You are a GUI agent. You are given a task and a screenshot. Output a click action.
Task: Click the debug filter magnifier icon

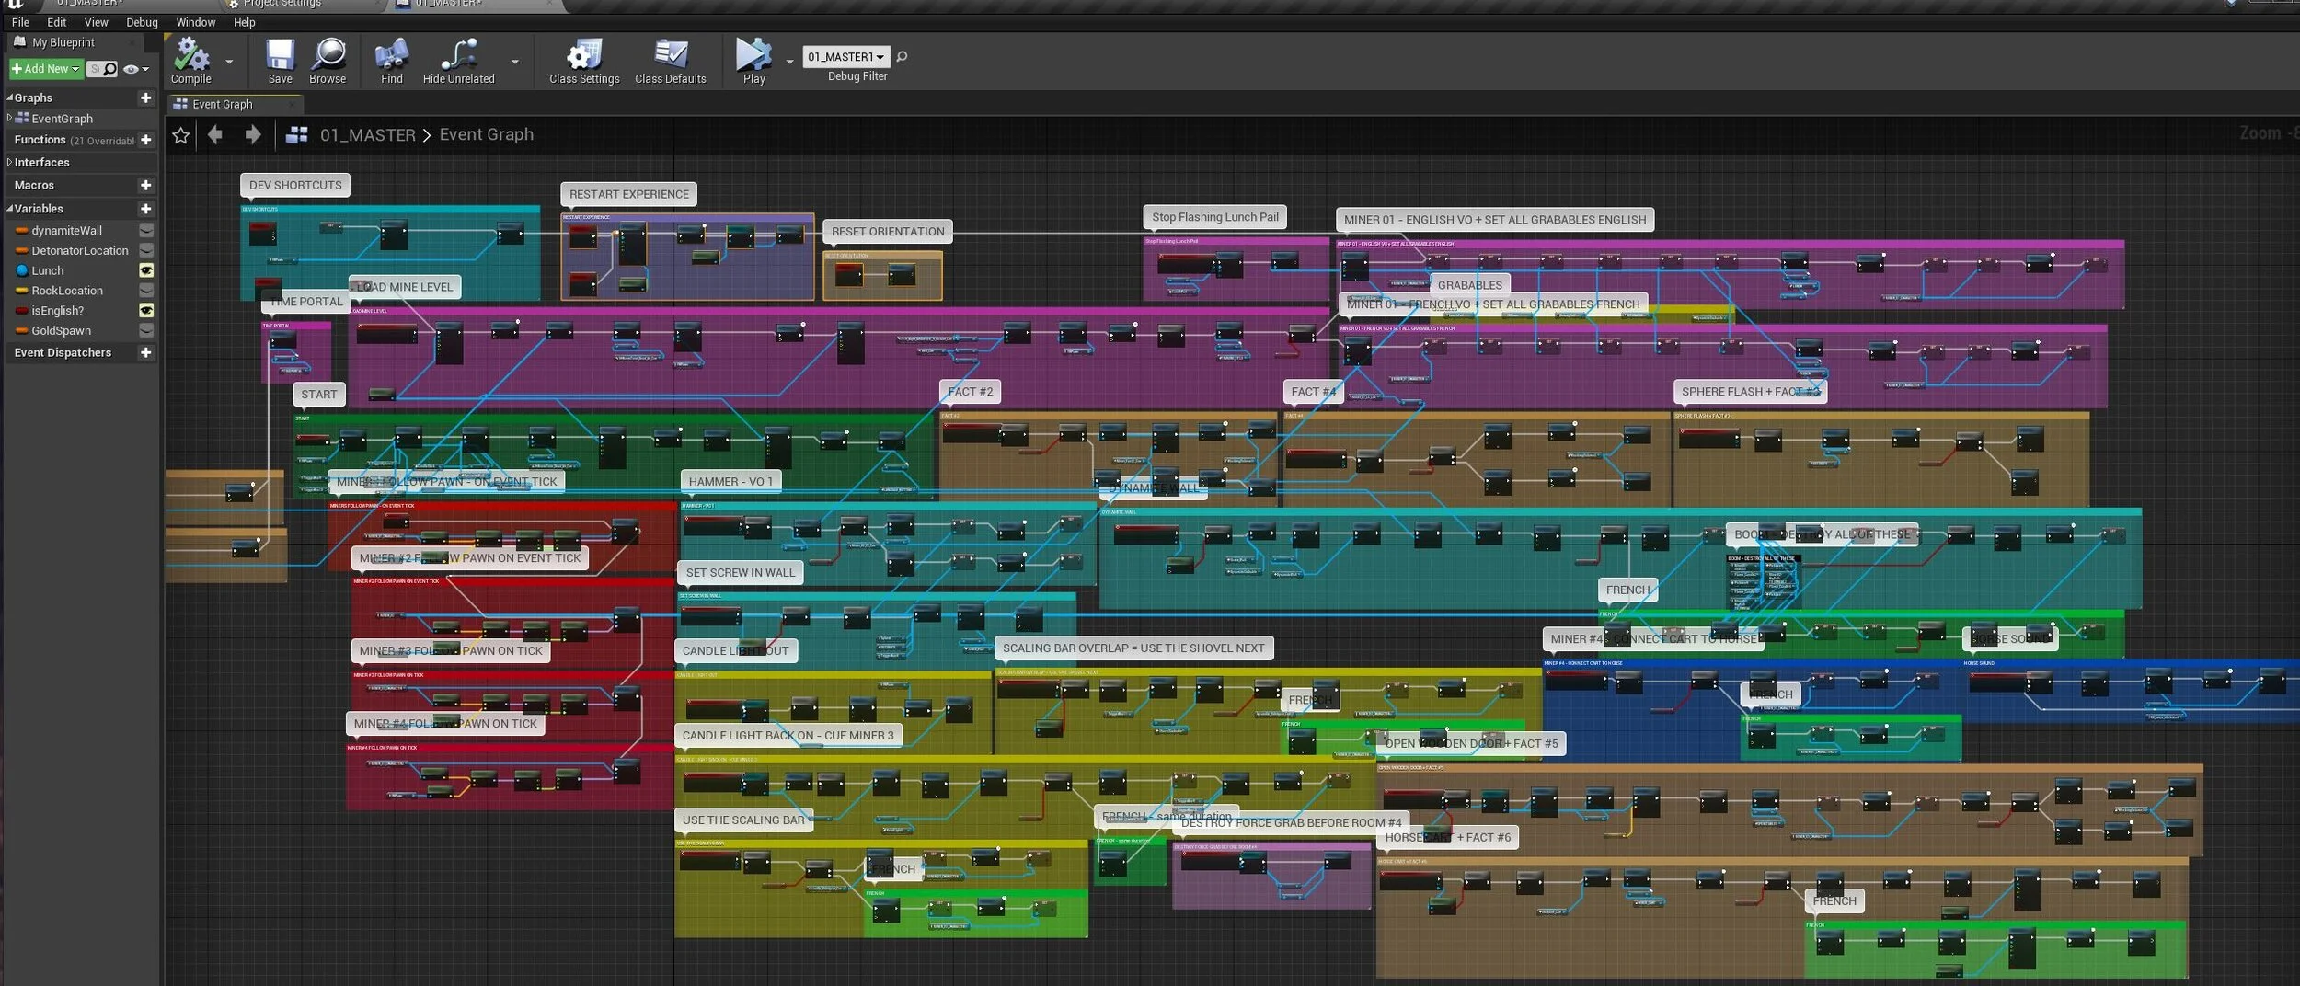tap(902, 57)
